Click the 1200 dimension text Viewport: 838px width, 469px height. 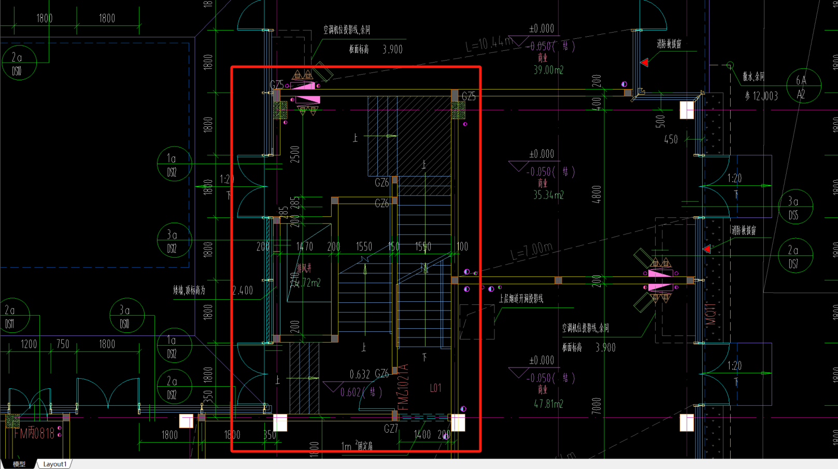tap(29, 344)
